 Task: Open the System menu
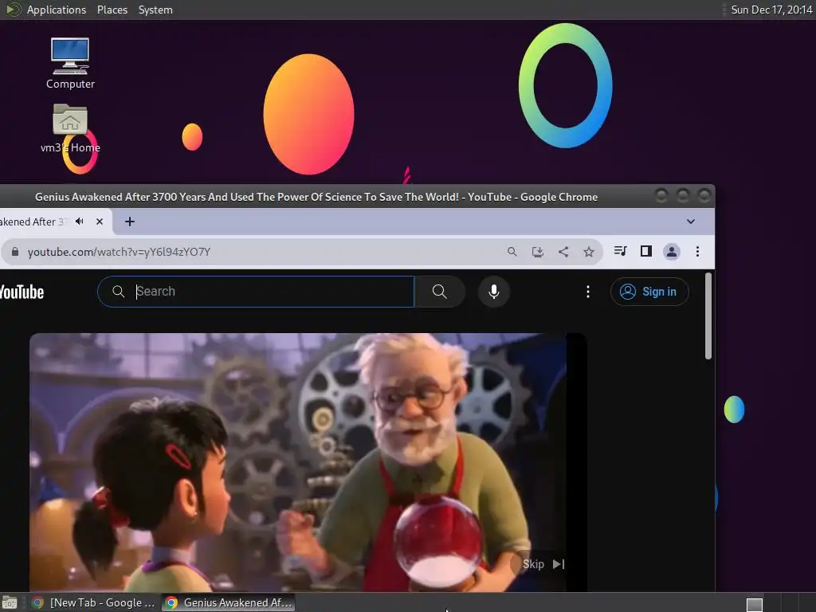pos(155,10)
